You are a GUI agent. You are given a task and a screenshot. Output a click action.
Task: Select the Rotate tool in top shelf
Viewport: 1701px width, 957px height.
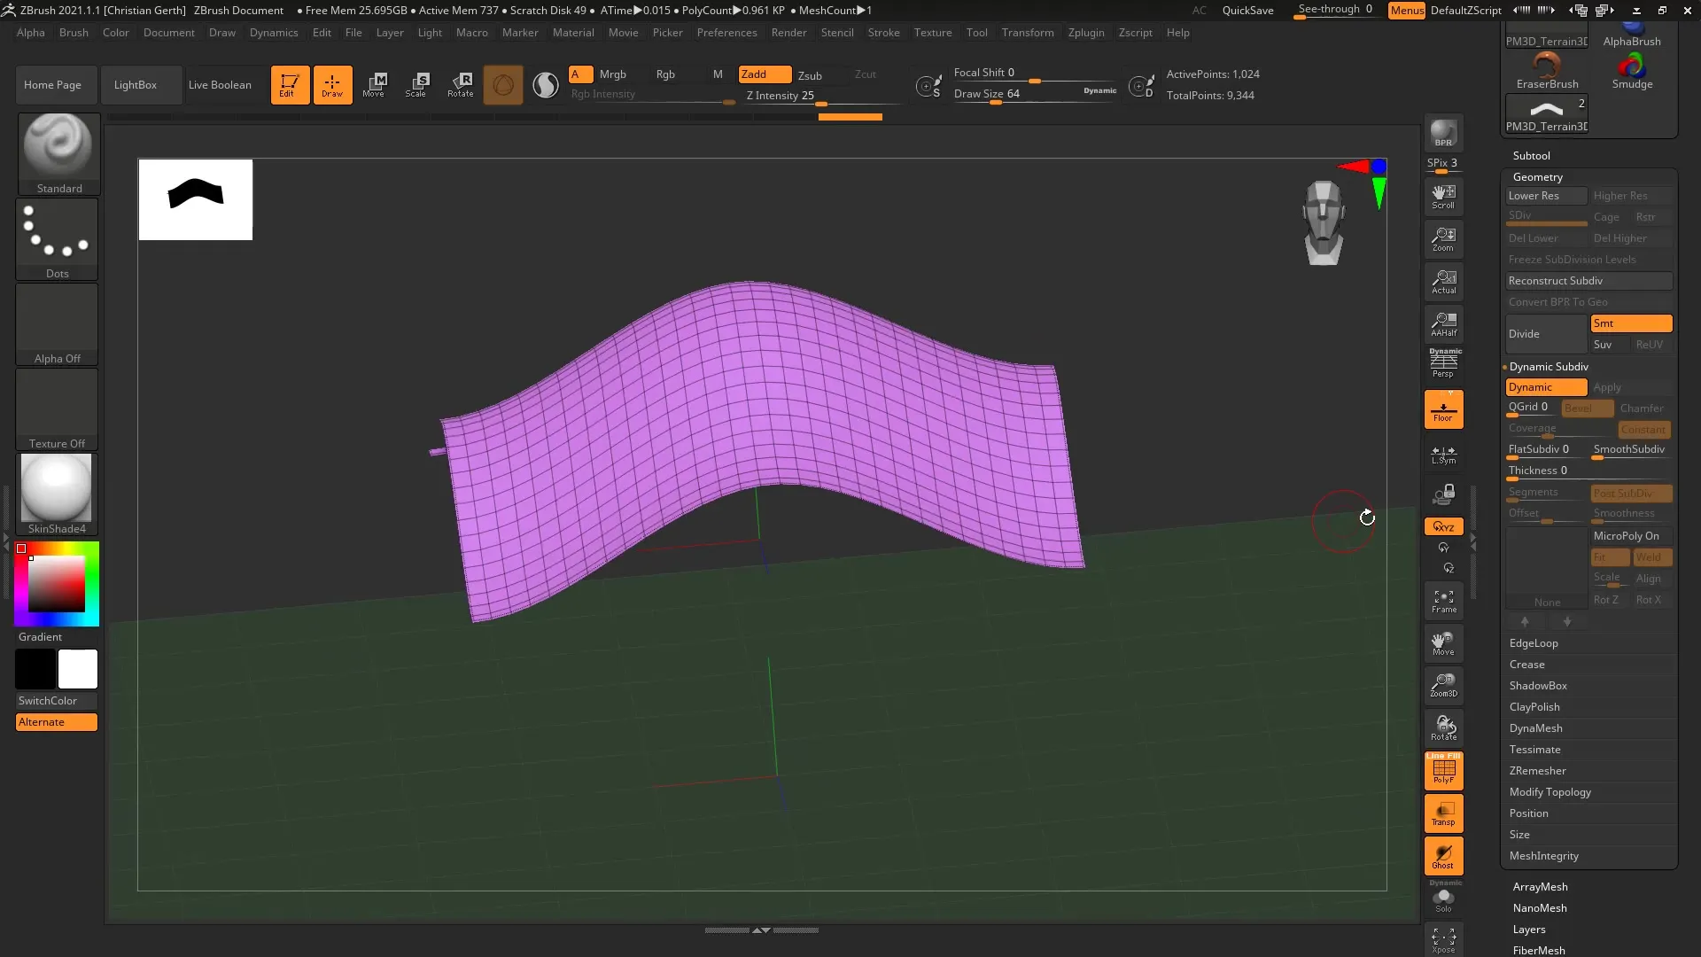(460, 85)
